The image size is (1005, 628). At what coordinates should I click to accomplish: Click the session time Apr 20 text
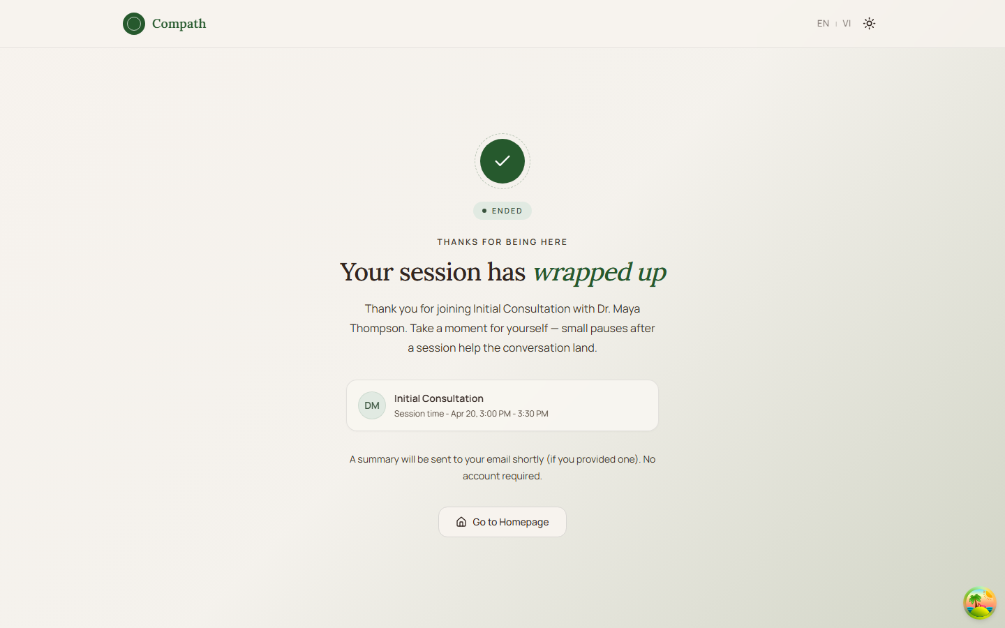click(x=471, y=414)
